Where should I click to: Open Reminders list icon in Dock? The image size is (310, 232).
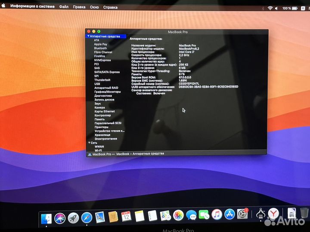(x=152, y=216)
